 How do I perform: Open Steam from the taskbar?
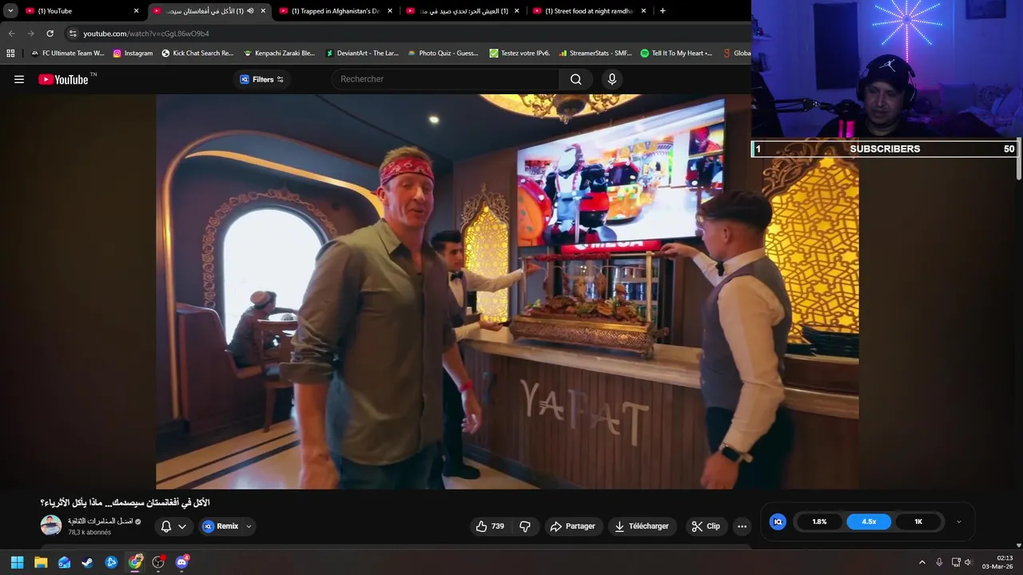pyautogui.click(x=87, y=562)
